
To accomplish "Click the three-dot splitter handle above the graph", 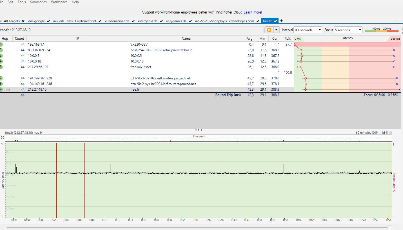I will (x=199, y=130).
